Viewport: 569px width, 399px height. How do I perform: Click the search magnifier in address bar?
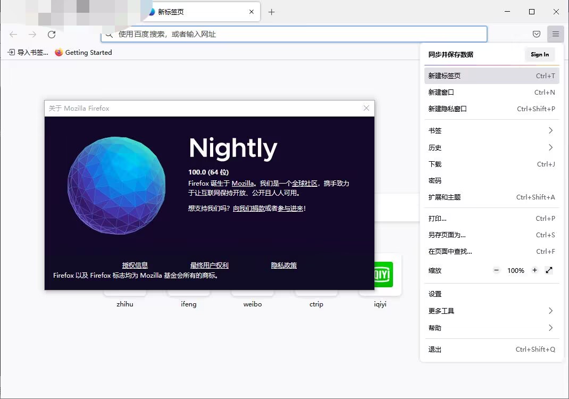coord(108,34)
